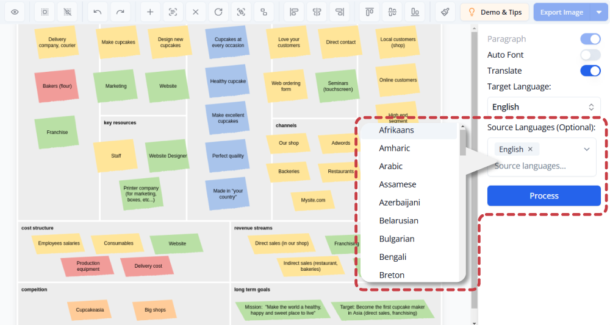The image size is (610, 325).
Task: Click the plus add icon in toolbar
Action: coord(151,12)
